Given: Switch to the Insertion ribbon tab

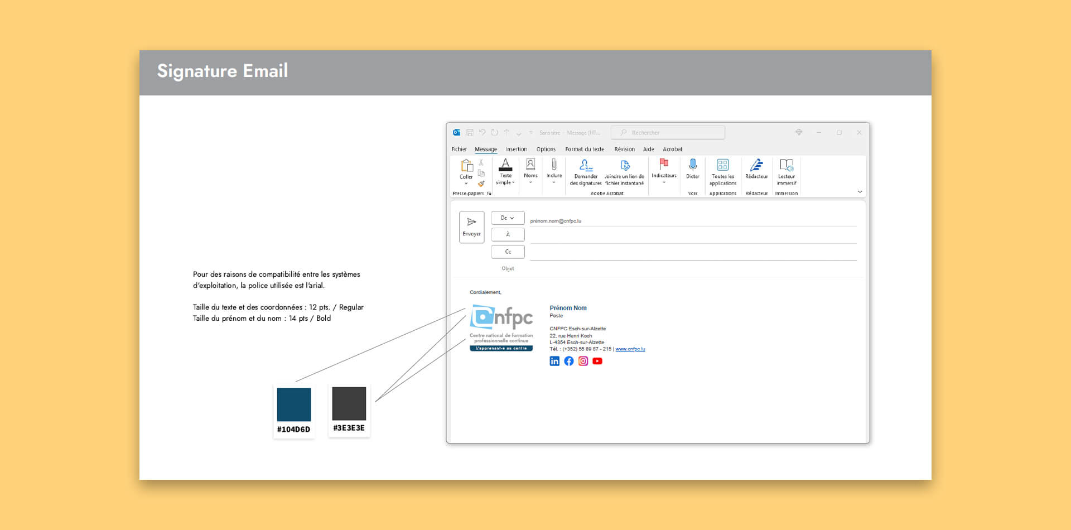Looking at the screenshot, I should click(x=516, y=149).
